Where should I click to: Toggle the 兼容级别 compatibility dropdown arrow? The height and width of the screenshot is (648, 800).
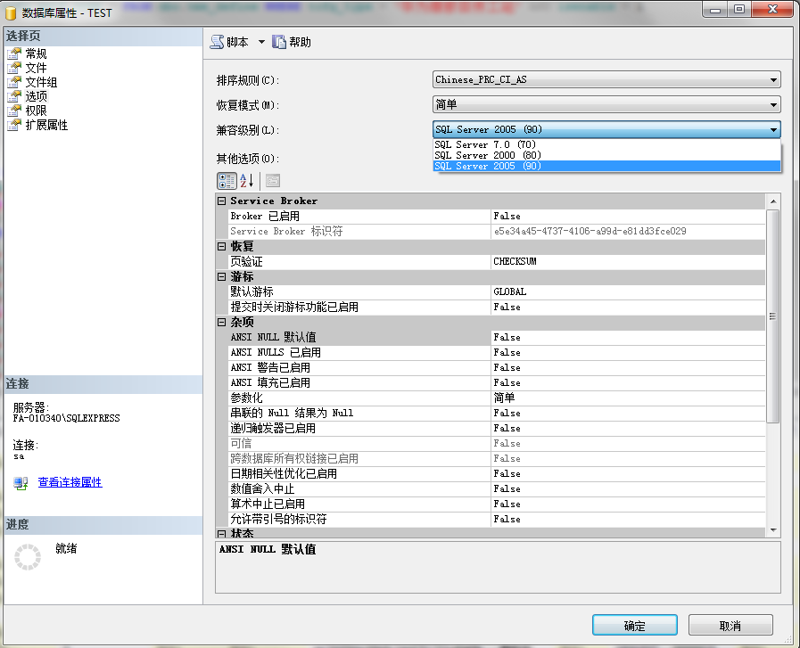click(773, 129)
